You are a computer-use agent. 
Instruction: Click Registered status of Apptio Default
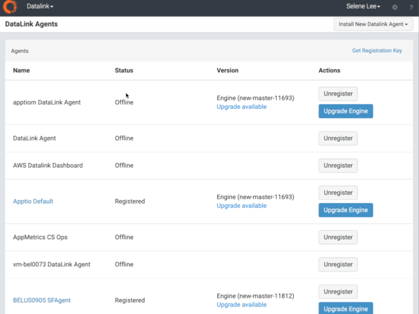click(130, 201)
